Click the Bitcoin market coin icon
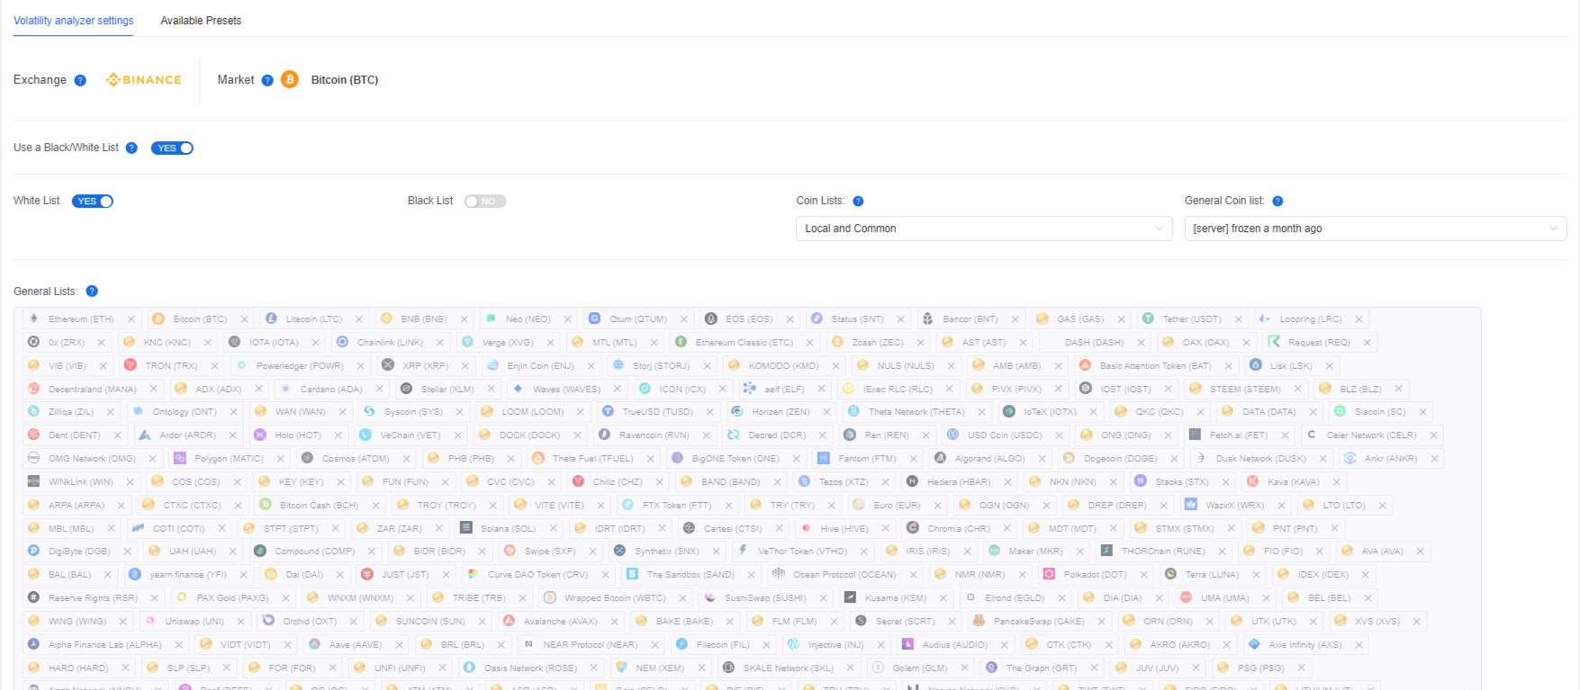 [290, 80]
